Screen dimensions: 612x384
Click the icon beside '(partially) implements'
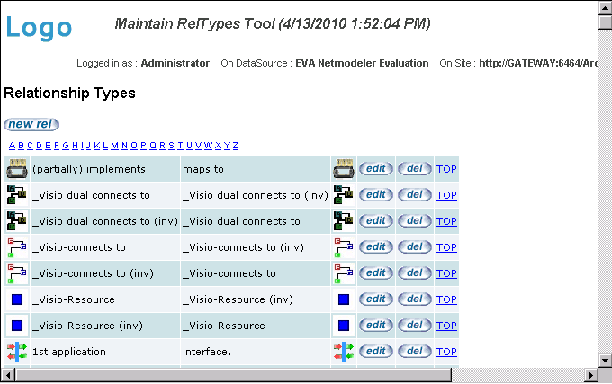click(16, 169)
